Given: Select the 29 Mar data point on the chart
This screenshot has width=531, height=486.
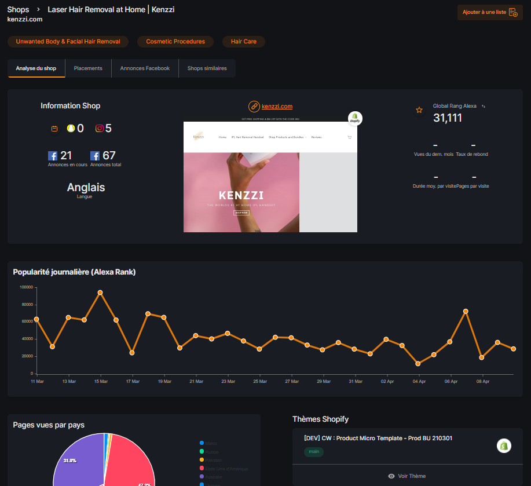Looking at the screenshot, I should pos(323,350).
